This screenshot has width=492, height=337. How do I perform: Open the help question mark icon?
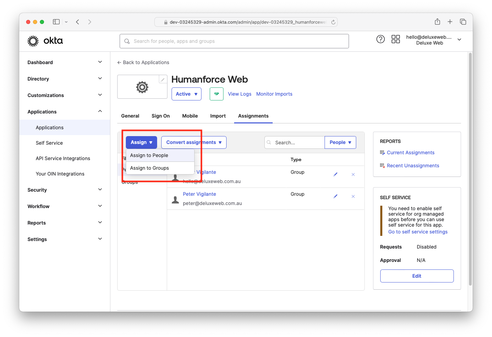click(381, 39)
